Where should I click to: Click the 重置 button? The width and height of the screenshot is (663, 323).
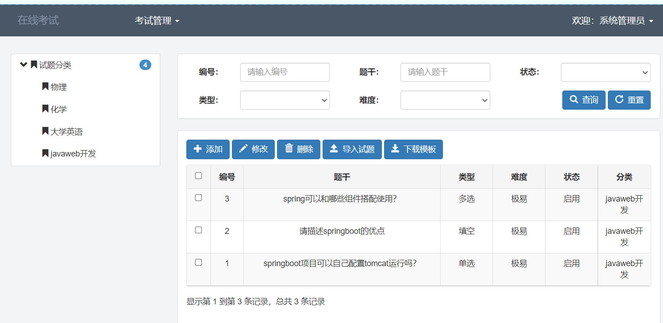[629, 100]
